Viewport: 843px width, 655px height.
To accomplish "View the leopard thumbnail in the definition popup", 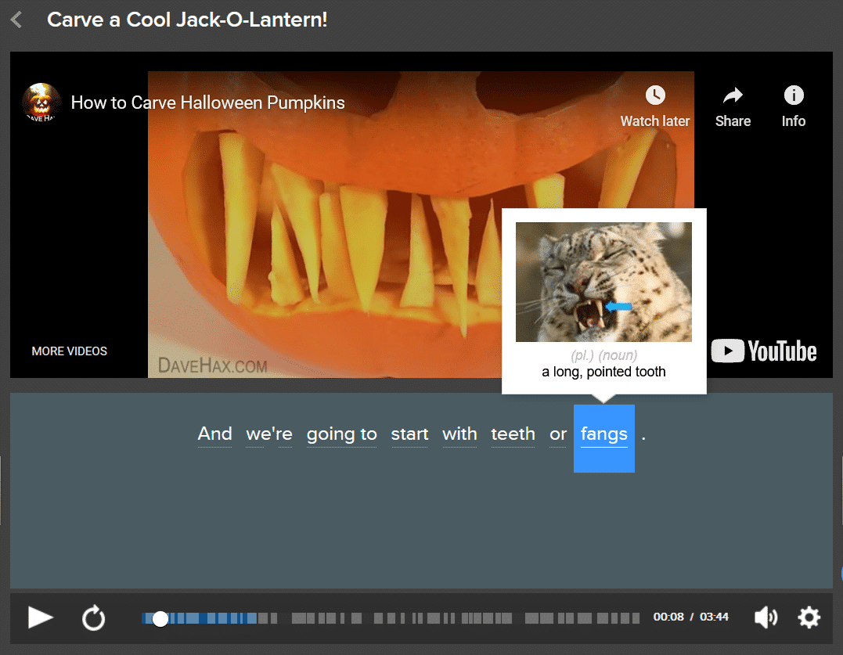I will click(x=603, y=282).
